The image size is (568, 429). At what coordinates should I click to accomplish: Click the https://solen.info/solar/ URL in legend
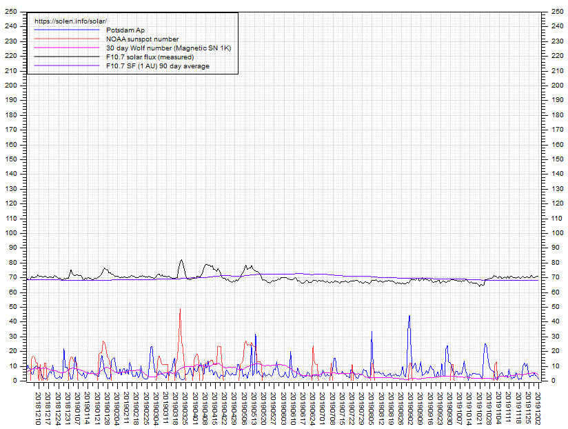click(70, 21)
